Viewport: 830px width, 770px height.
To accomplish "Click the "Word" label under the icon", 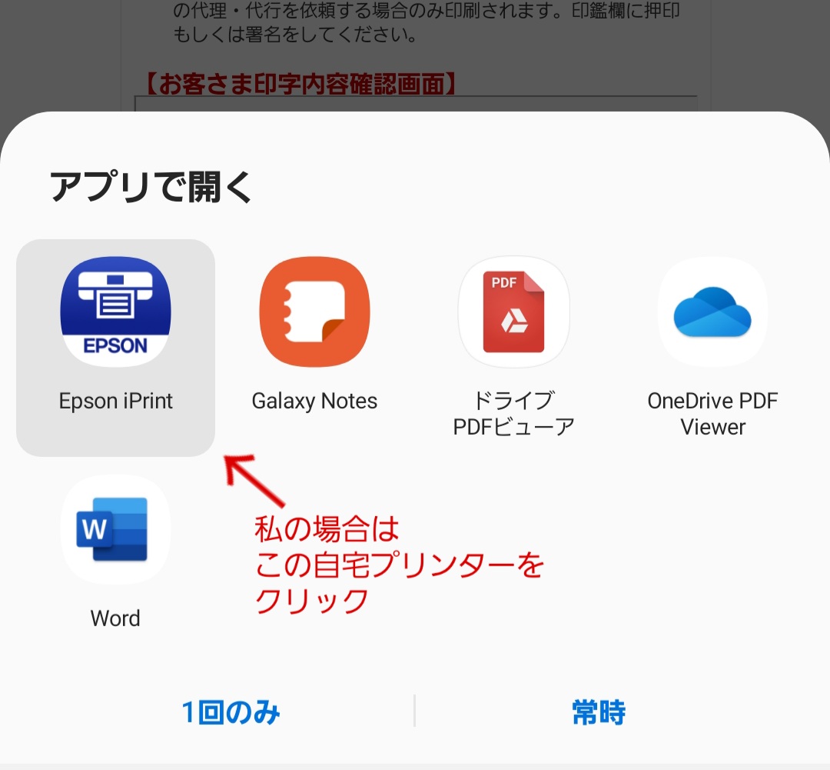I will click(x=115, y=618).
